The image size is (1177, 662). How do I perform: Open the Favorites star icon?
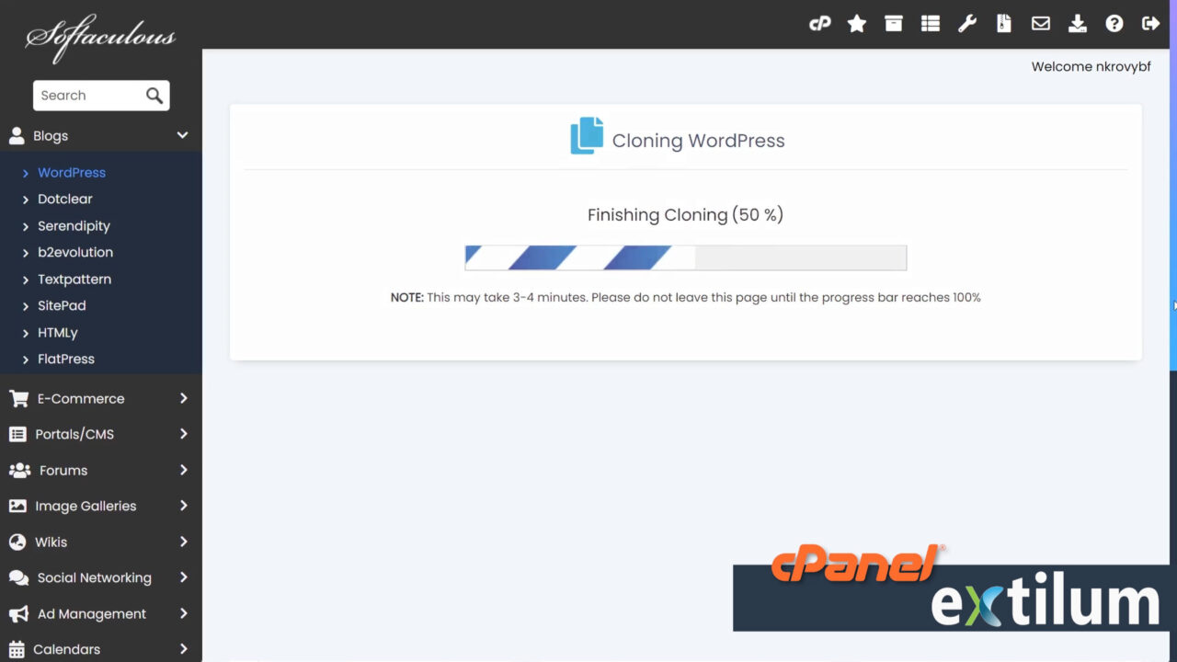point(856,23)
